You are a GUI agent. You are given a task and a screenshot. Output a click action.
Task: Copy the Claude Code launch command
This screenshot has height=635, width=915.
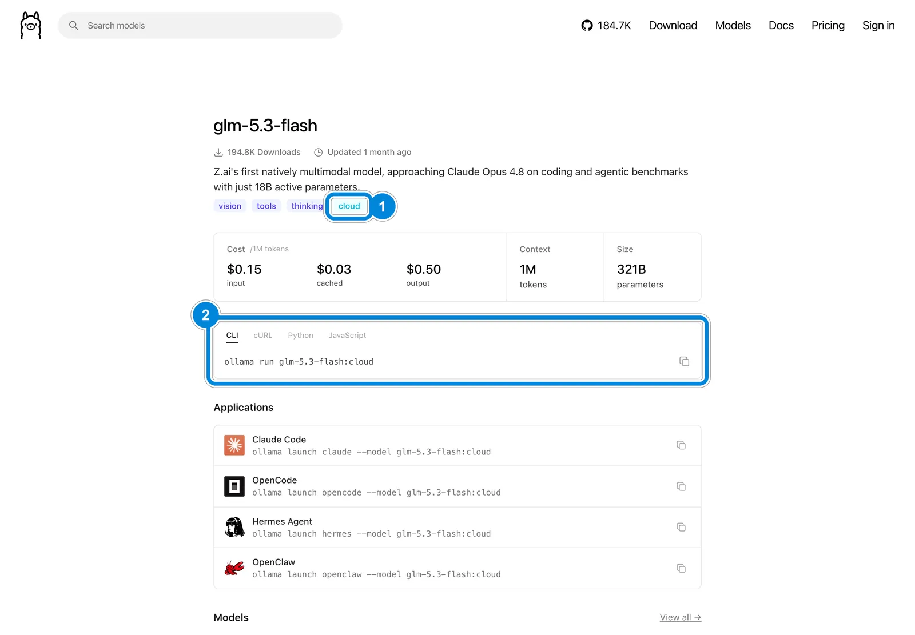[x=681, y=445]
